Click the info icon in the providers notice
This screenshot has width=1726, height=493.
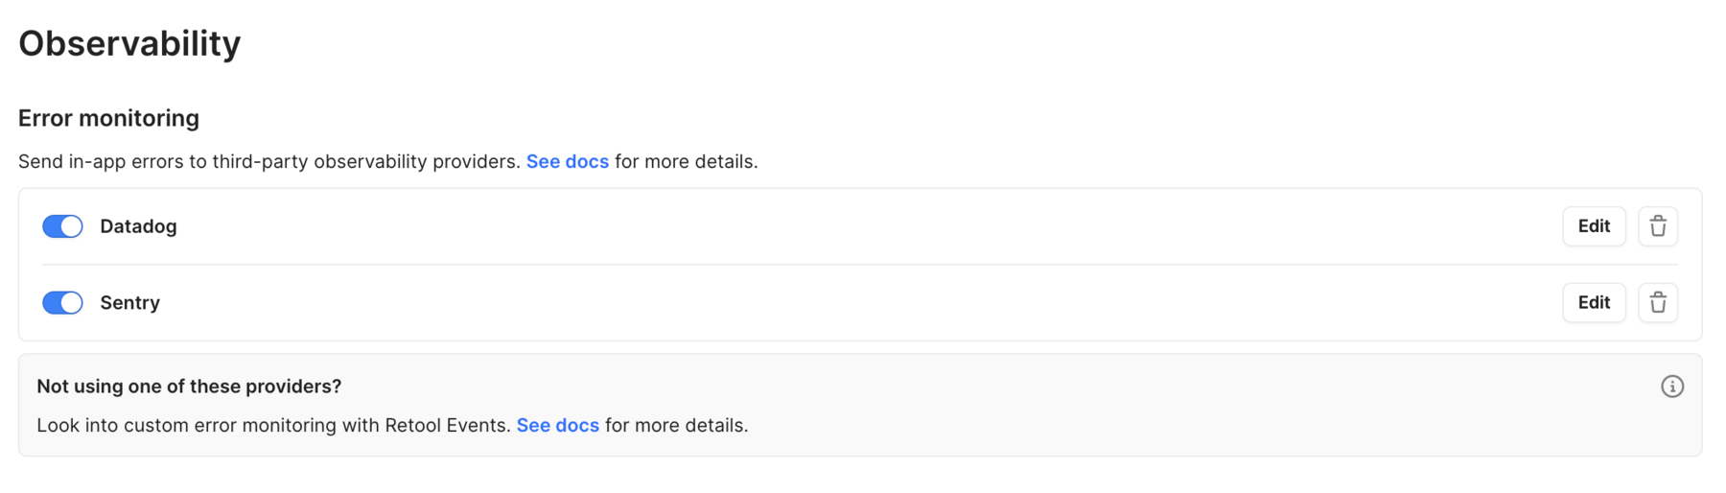[1671, 387]
